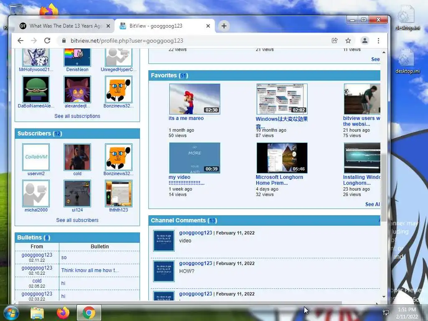Click the 'so' bulletin text
The width and height of the screenshot is (428, 321).
point(64,257)
